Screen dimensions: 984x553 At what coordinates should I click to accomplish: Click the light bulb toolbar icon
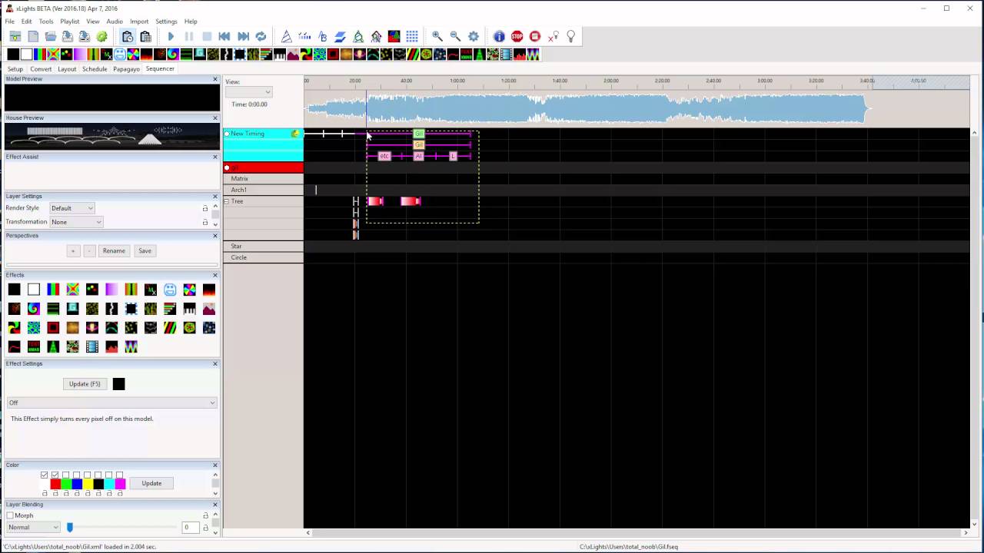[571, 36]
